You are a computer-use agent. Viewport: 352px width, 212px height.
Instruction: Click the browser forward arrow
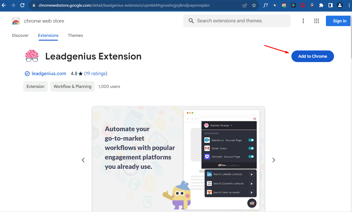point(13,5)
